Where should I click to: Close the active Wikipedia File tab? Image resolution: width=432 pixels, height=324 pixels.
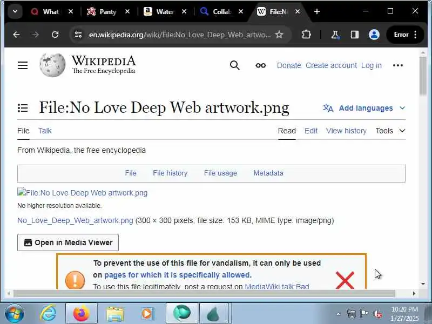tap(298, 11)
